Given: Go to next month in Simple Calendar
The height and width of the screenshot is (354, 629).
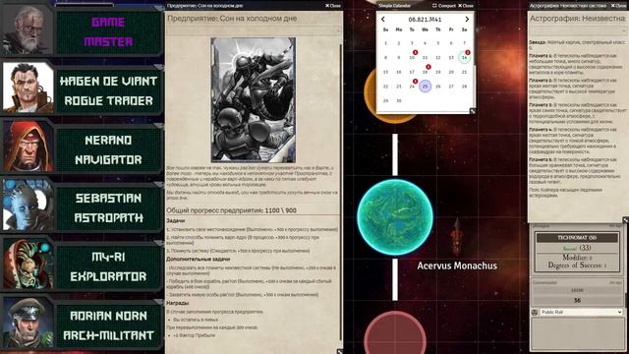Looking at the screenshot, I should (x=467, y=20).
